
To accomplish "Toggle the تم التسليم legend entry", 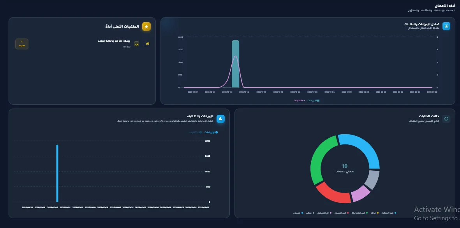I will (324, 213).
